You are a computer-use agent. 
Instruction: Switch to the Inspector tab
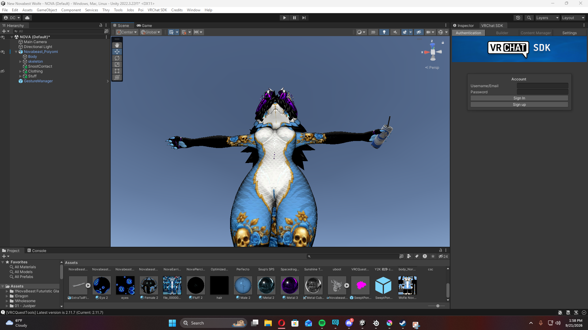463,26
